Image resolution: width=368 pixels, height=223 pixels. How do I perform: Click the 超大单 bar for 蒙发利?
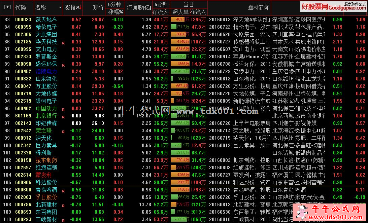(180, 175)
